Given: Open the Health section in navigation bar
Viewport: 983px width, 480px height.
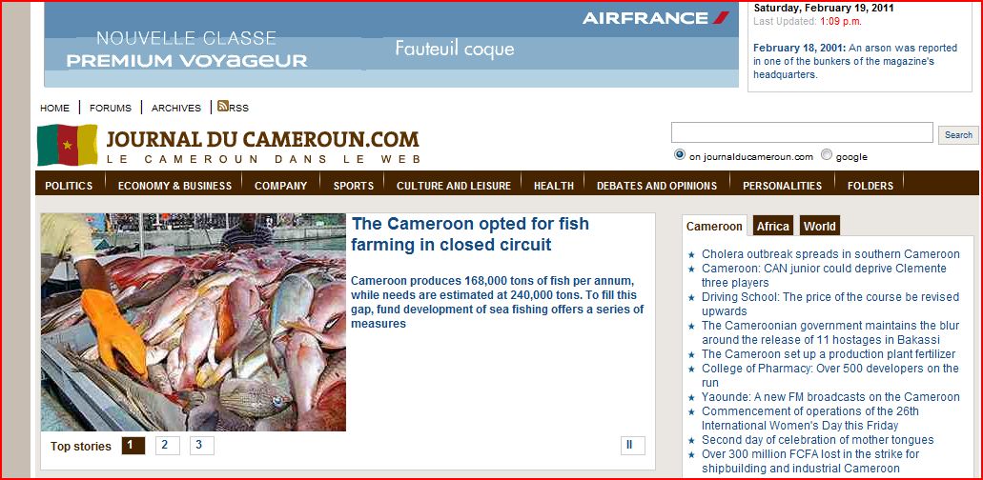Looking at the screenshot, I should tap(554, 186).
